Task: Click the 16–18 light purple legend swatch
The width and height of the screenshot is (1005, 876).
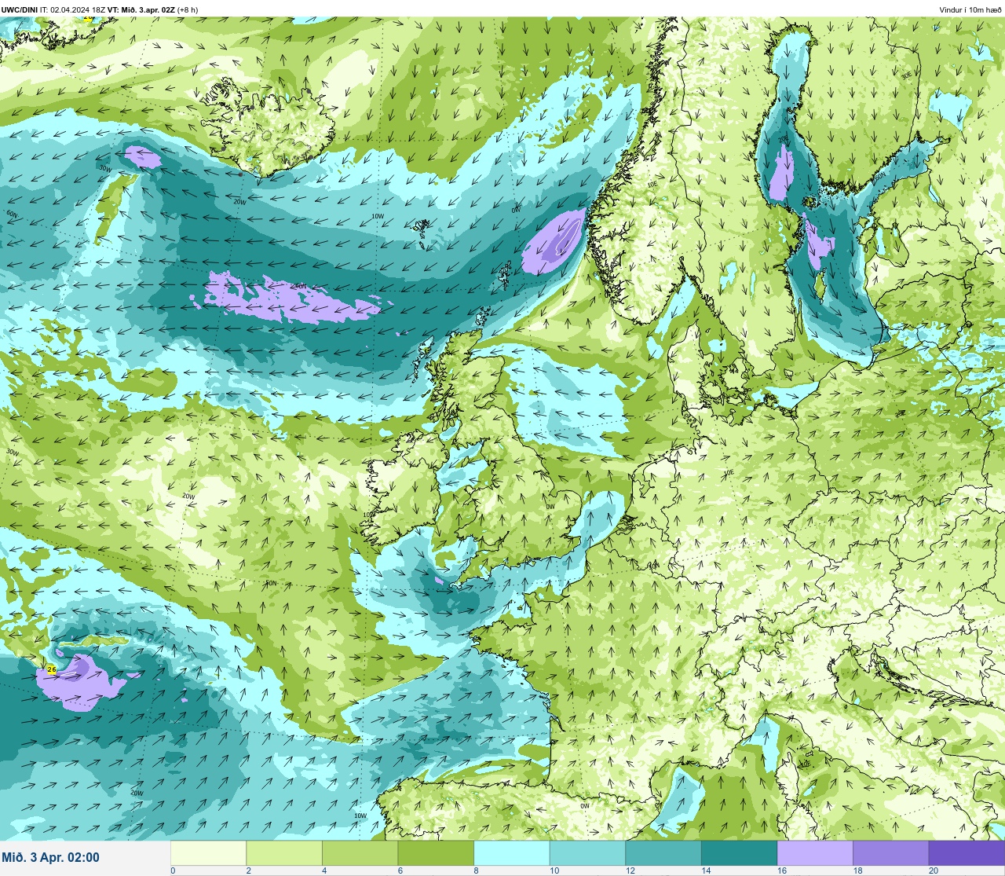Action: click(x=815, y=853)
